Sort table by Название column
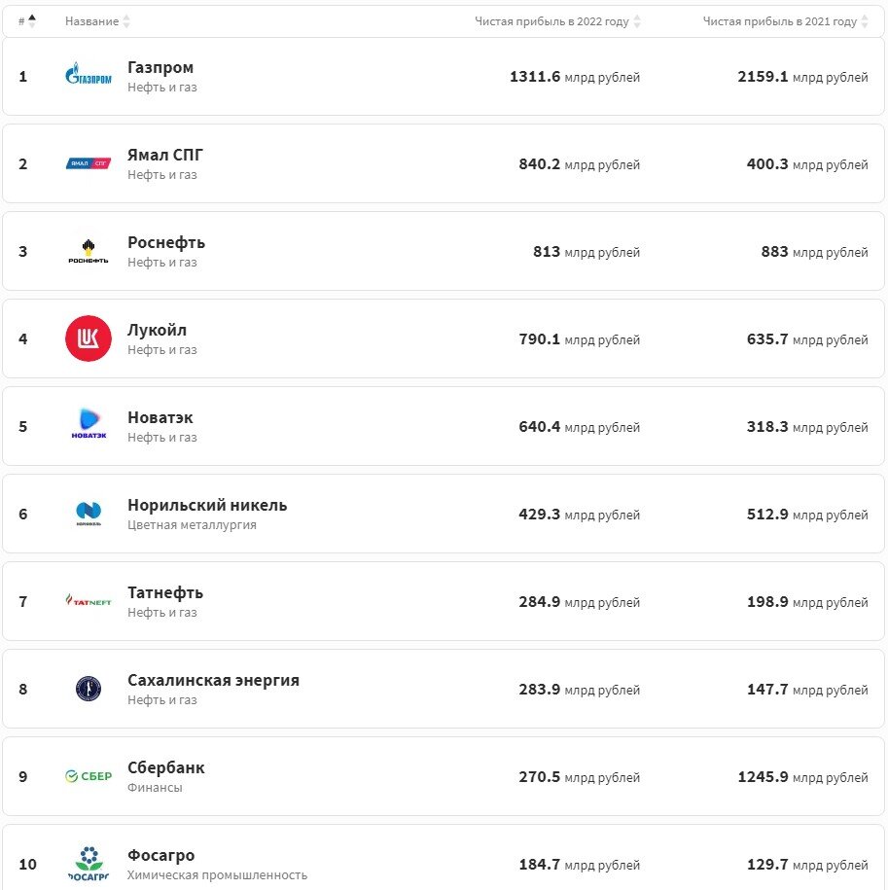This screenshot has height=890, width=888. point(126,21)
